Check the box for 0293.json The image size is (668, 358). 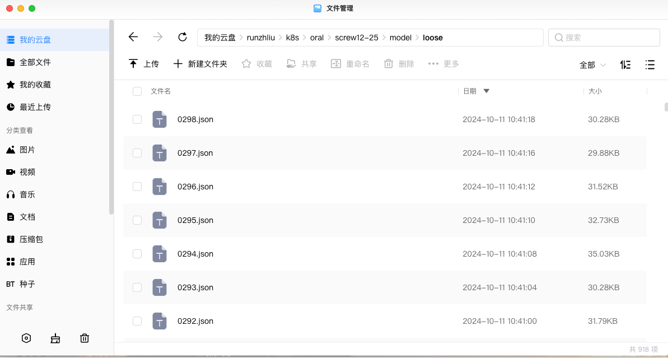[x=137, y=287]
